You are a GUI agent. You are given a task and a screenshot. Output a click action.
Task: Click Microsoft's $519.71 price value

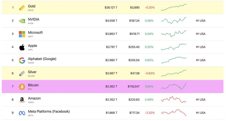(134, 34)
